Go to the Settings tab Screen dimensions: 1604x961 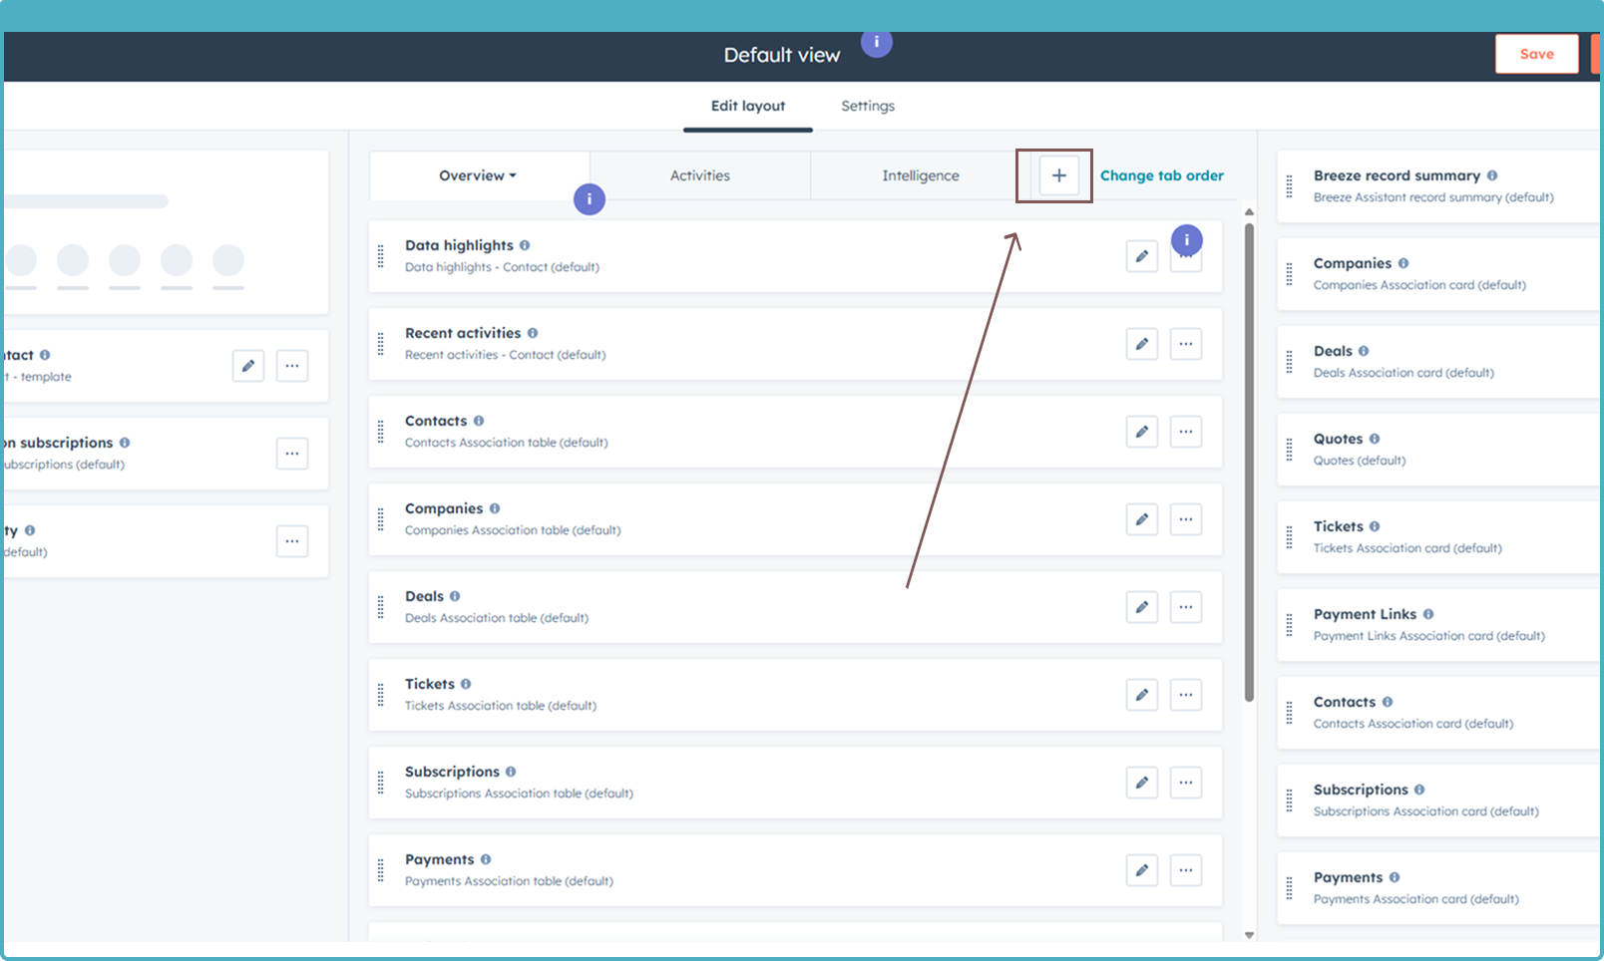click(x=867, y=106)
